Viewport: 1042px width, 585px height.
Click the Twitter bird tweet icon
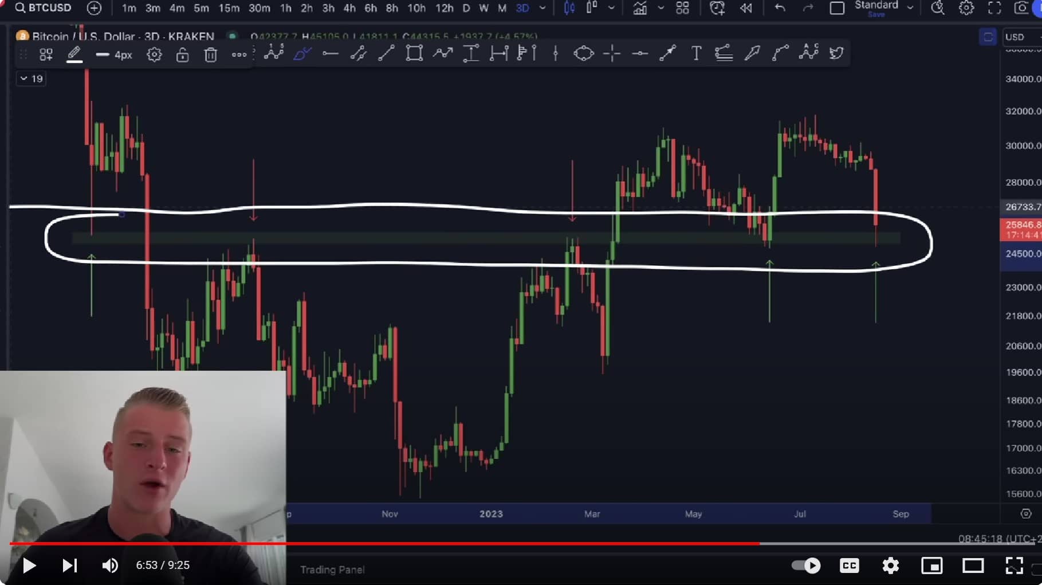coord(836,54)
